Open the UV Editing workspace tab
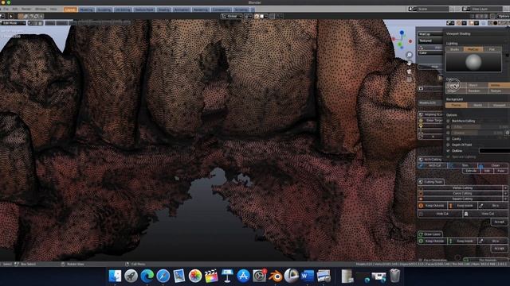The width and height of the screenshot is (510, 286). [123, 10]
